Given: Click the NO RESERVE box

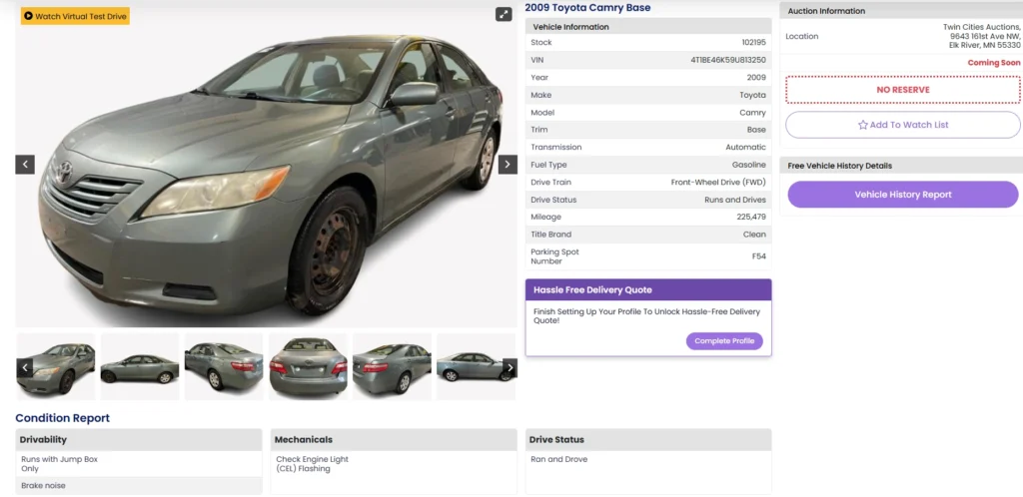Looking at the screenshot, I should (902, 90).
